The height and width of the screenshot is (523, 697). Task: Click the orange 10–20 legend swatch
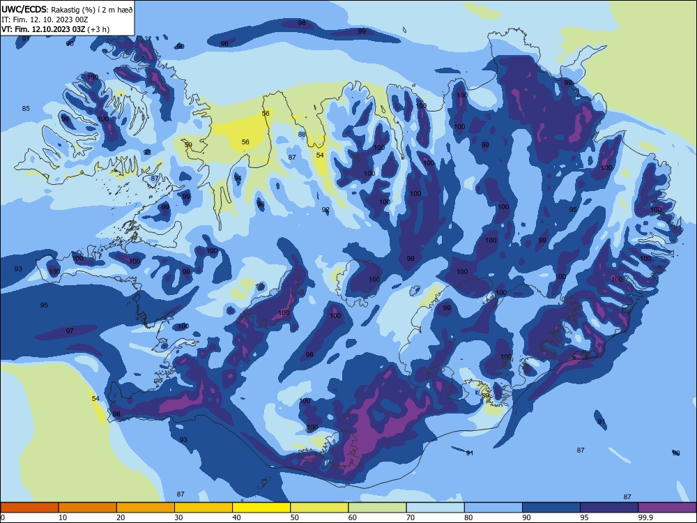pos(88,508)
